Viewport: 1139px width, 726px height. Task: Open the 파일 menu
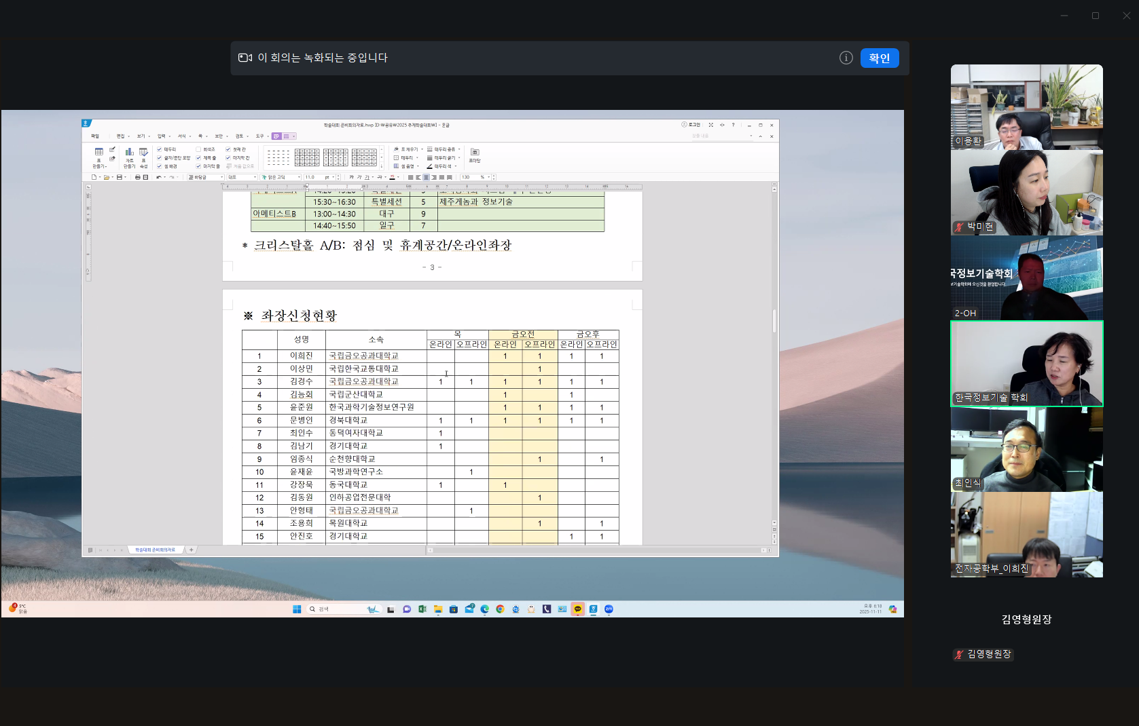click(95, 136)
